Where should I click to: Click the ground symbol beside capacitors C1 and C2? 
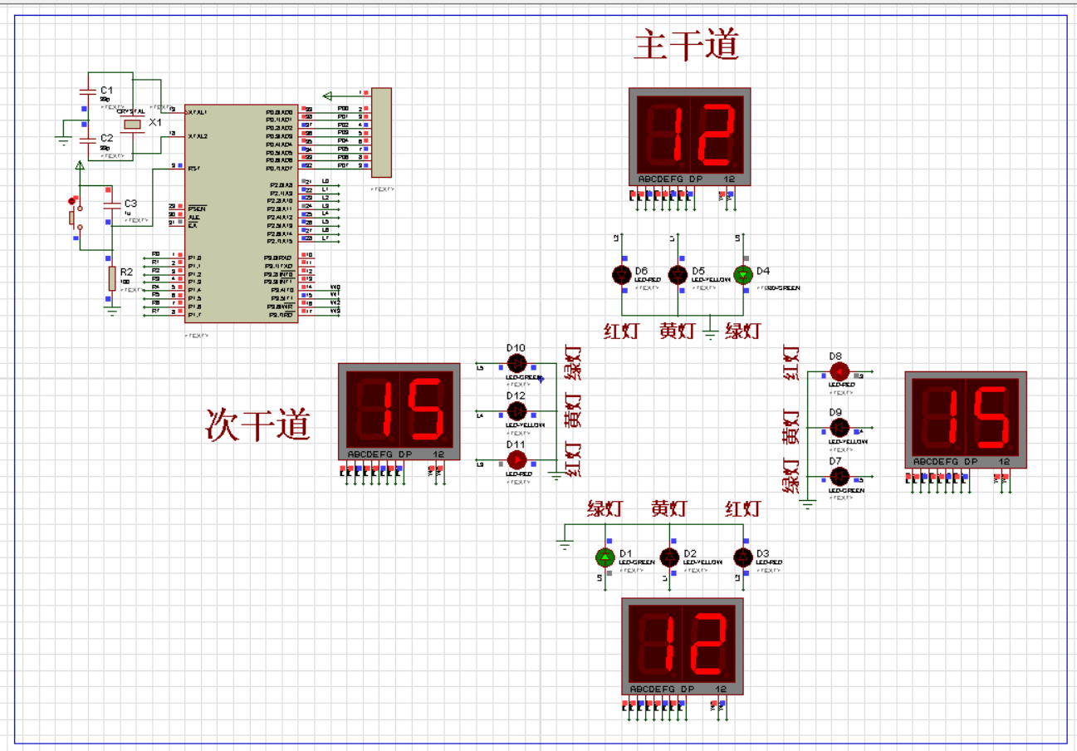(x=64, y=140)
